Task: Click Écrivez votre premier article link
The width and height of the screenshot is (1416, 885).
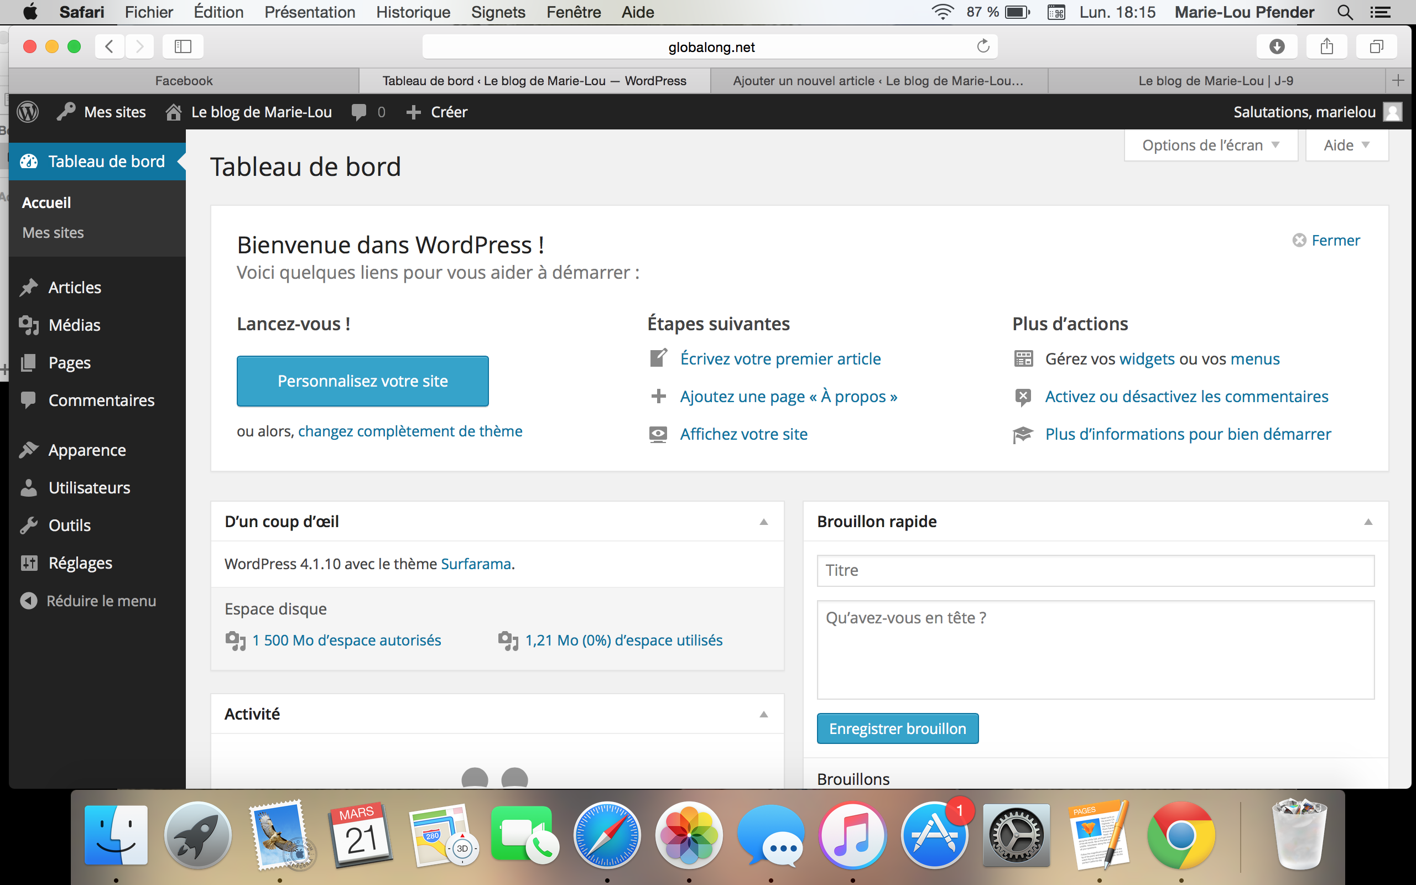Action: (780, 359)
